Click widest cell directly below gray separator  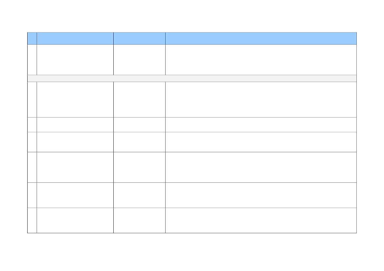pos(261,99)
